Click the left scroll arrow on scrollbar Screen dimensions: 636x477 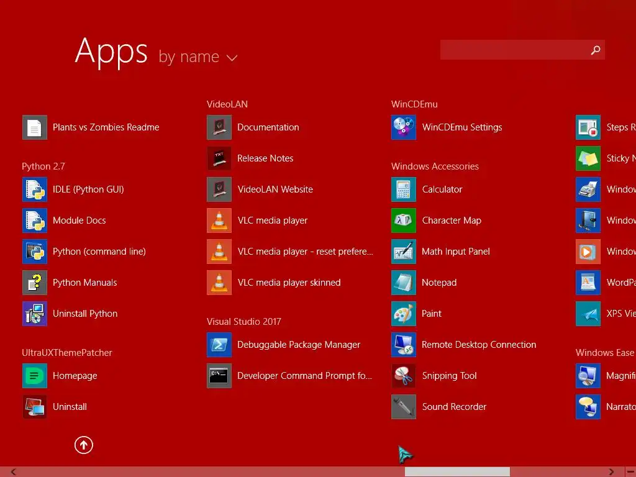pyautogui.click(x=14, y=472)
